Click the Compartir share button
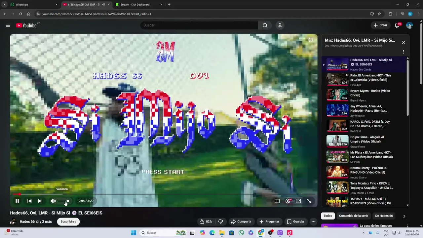This screenshot has width=423, height=238. pos(241,221)
